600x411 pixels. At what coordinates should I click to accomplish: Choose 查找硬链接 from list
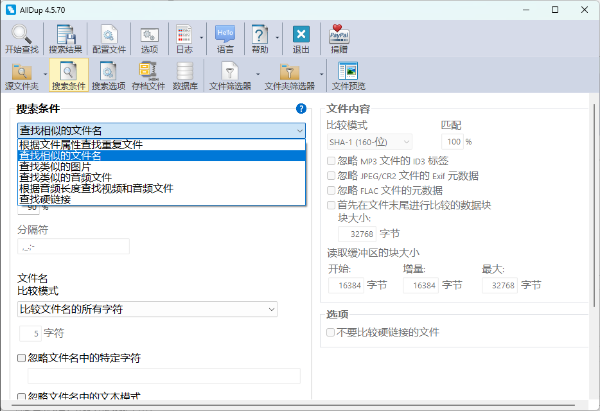click(x=161, y=199)
